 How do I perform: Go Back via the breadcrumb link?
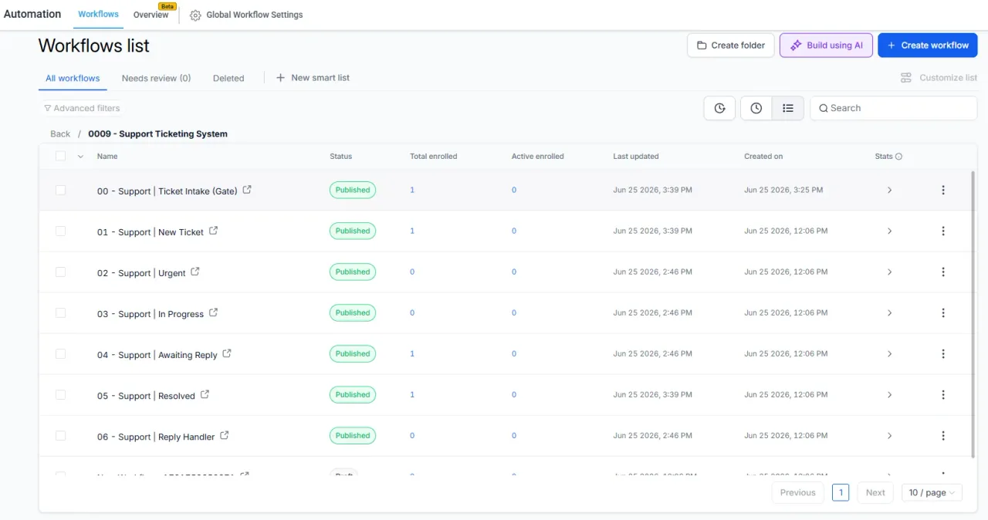point(60,134)
